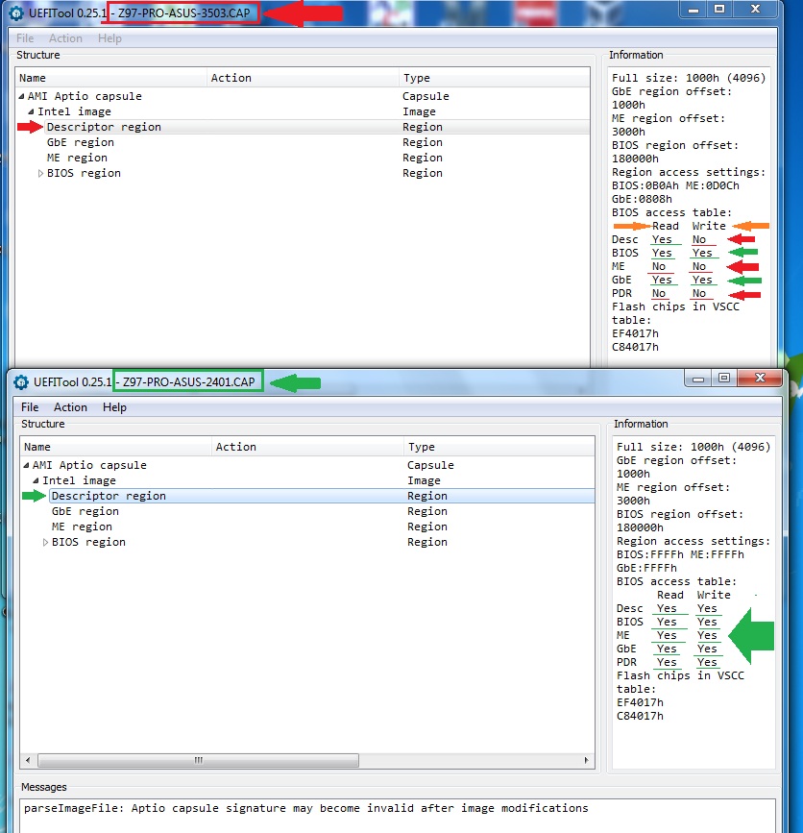Open File menu in 2401.CAP window
The height and width of the screenshot is (833, 803).
tap(30, 407)
